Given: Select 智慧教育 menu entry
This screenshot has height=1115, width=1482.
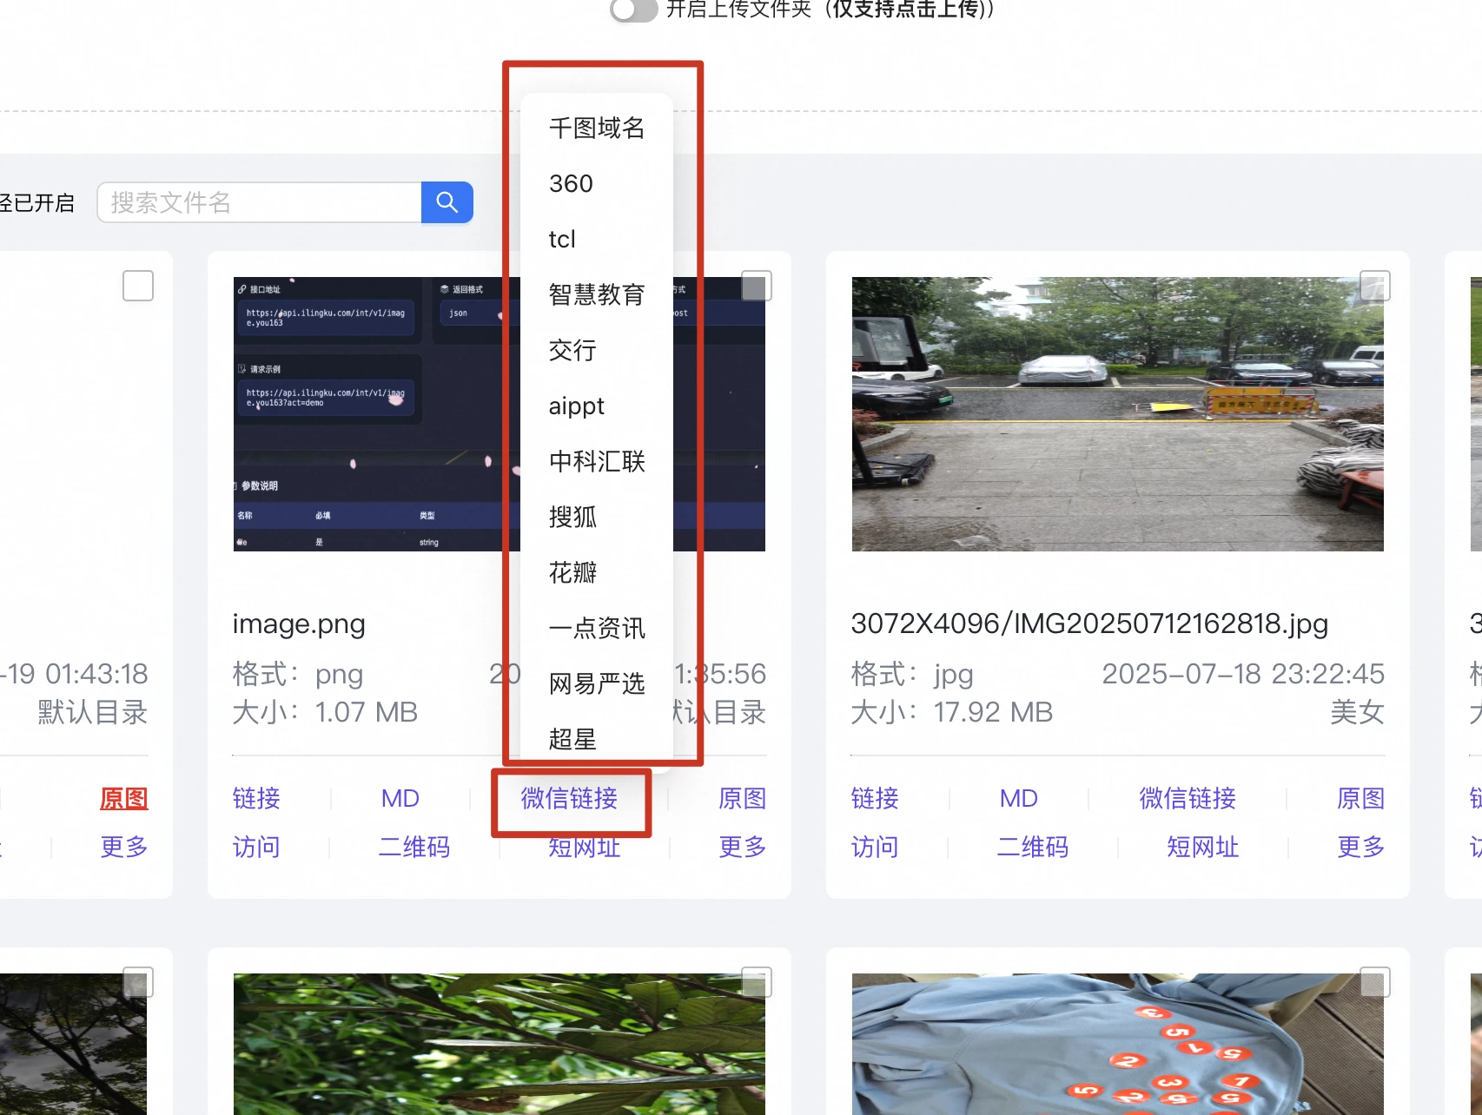Looking at the screenshot, I should (x=597, y=294).
